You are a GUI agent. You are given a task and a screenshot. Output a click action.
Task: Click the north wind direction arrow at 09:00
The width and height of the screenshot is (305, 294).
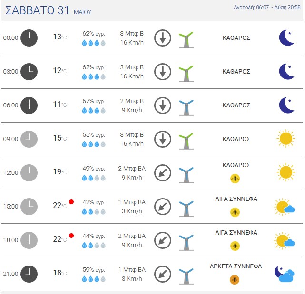pos(163,139)
